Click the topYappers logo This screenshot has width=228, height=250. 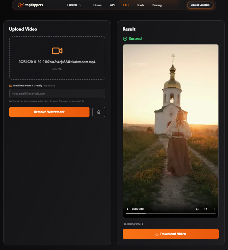[31, 5]
